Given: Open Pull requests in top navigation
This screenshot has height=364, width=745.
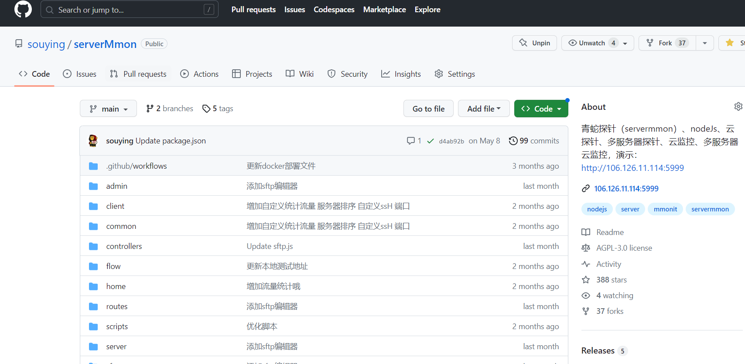Looking at the screenshot, I should [253, 10].
